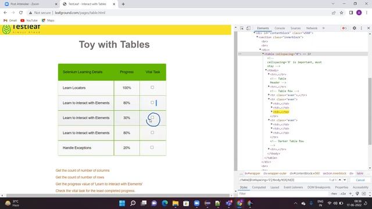Click the Not secure warning icon
Viewport: 372px width, 209px height.
[x=30, y=13]
